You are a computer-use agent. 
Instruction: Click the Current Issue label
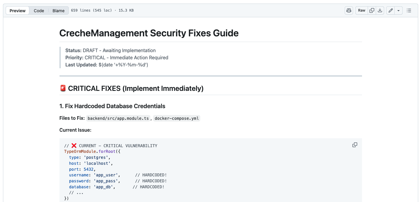click(75, 130)
